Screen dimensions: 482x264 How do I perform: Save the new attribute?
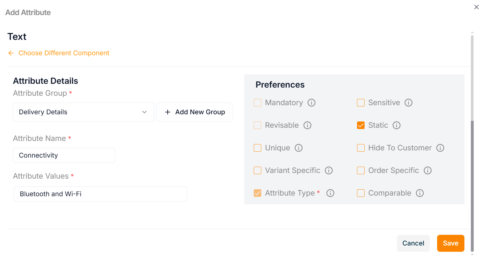click(x=450, y=243)
